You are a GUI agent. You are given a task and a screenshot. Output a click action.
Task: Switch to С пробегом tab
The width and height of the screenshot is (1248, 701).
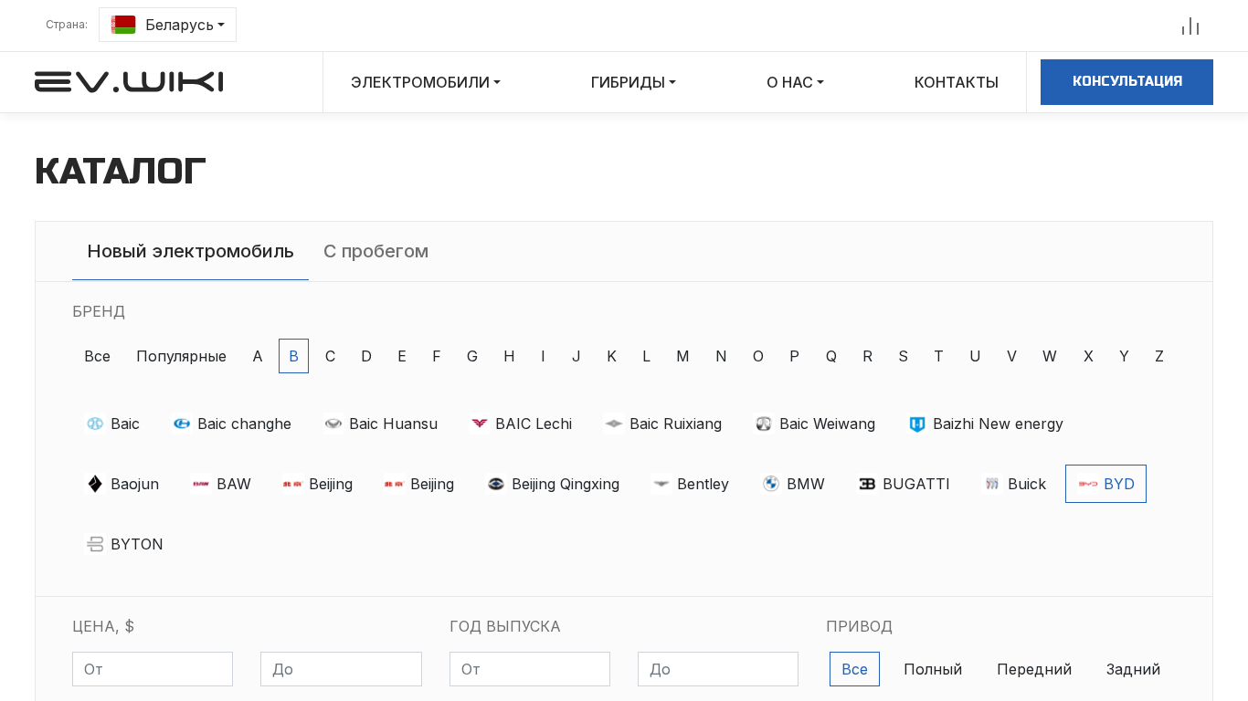pos(375,251)
